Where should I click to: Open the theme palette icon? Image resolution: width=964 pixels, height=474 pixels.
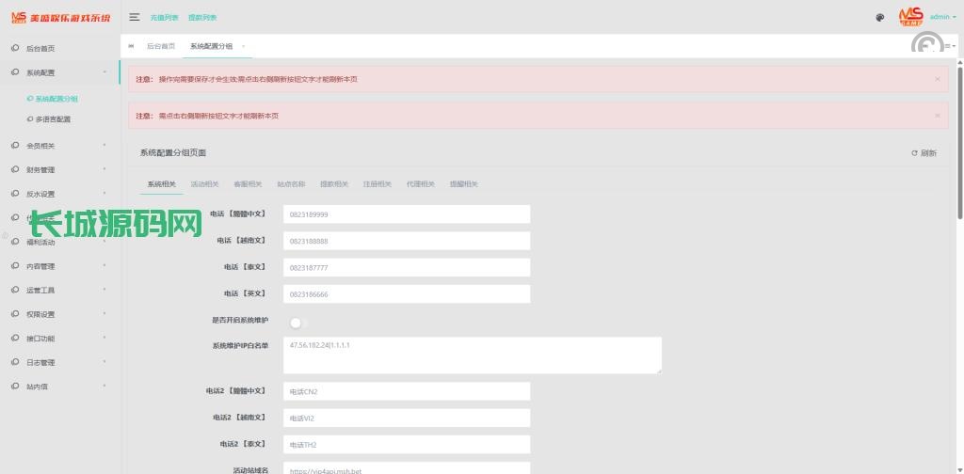879,17
